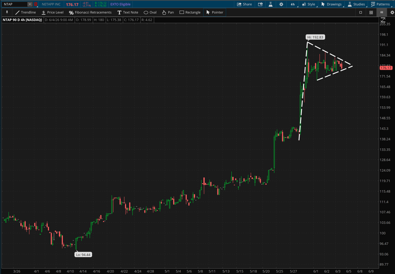
Task: Open the flask icon next to Share
Action: [x=271, y=4]
